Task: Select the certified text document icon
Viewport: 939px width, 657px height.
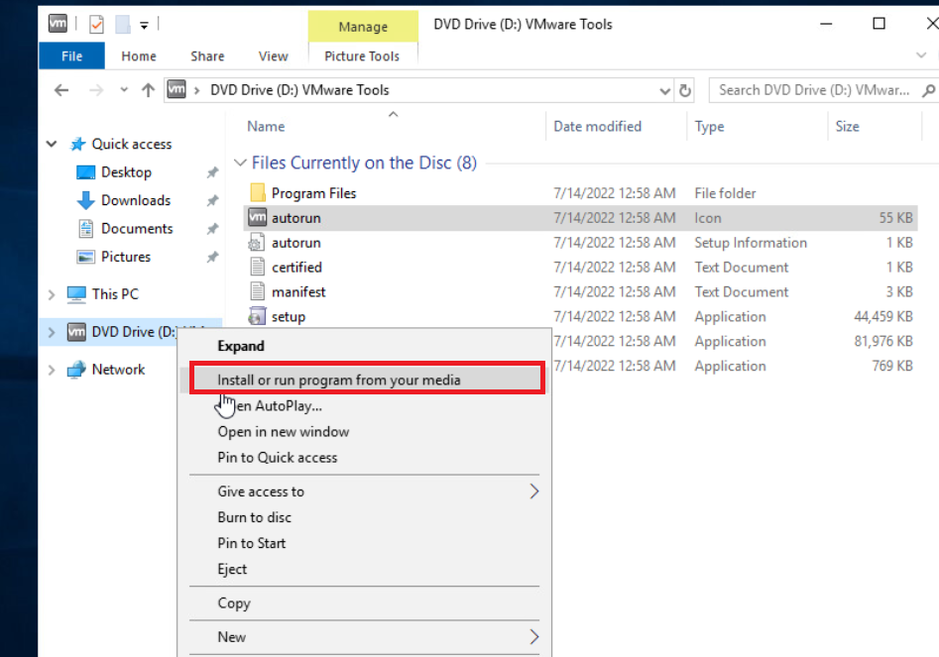Action: (x=258, y=267)
